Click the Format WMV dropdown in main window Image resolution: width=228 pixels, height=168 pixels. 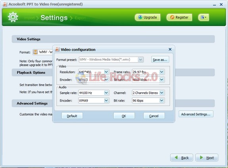tap(43, 52)
